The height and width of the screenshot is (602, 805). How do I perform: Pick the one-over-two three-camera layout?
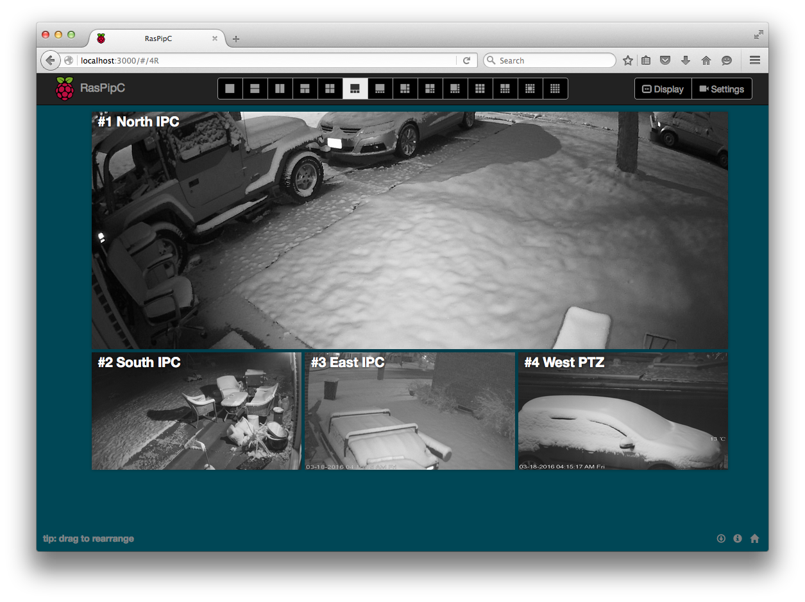point(305,89)
